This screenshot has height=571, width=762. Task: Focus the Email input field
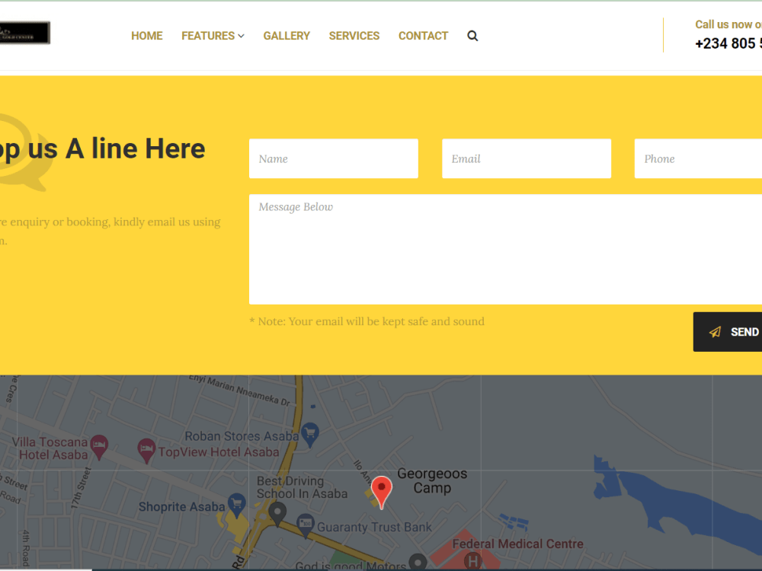tap(527, 159)
